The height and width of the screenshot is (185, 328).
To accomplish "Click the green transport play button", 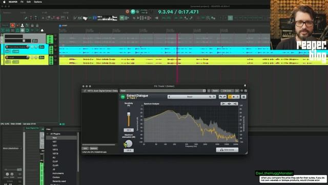I will pos(133,12).
